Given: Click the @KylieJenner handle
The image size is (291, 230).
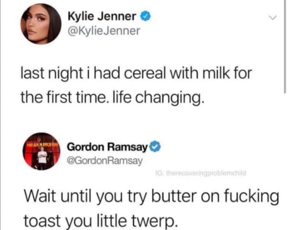Looking at the screenshot, I should coord(104,31).
